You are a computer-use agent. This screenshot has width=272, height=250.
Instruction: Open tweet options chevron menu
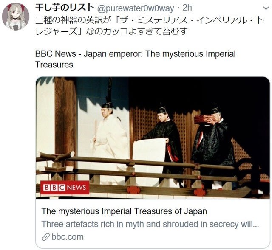(266, 8)
